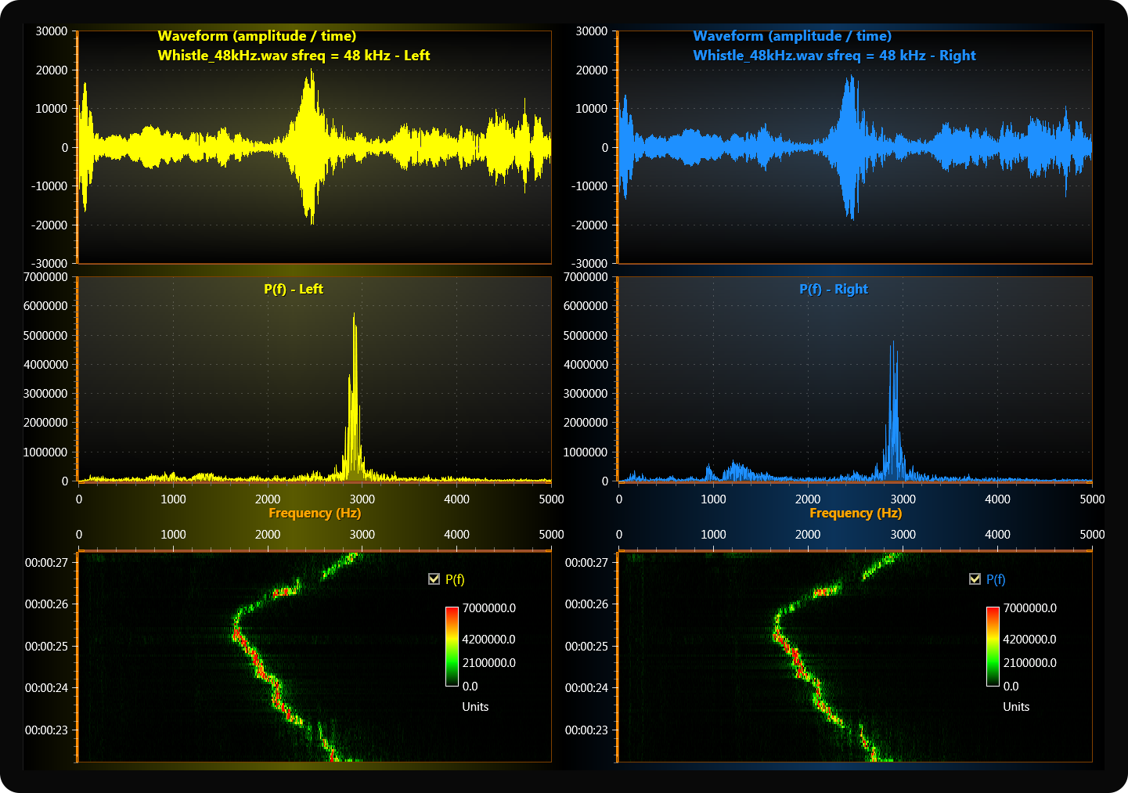1128x793 pixels.
Task: Click the left spectrogram color gradient bar
Action: [452, 646]
